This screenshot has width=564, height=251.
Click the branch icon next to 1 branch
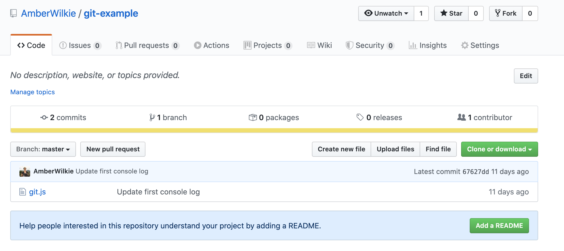click(x=152, y=118)
